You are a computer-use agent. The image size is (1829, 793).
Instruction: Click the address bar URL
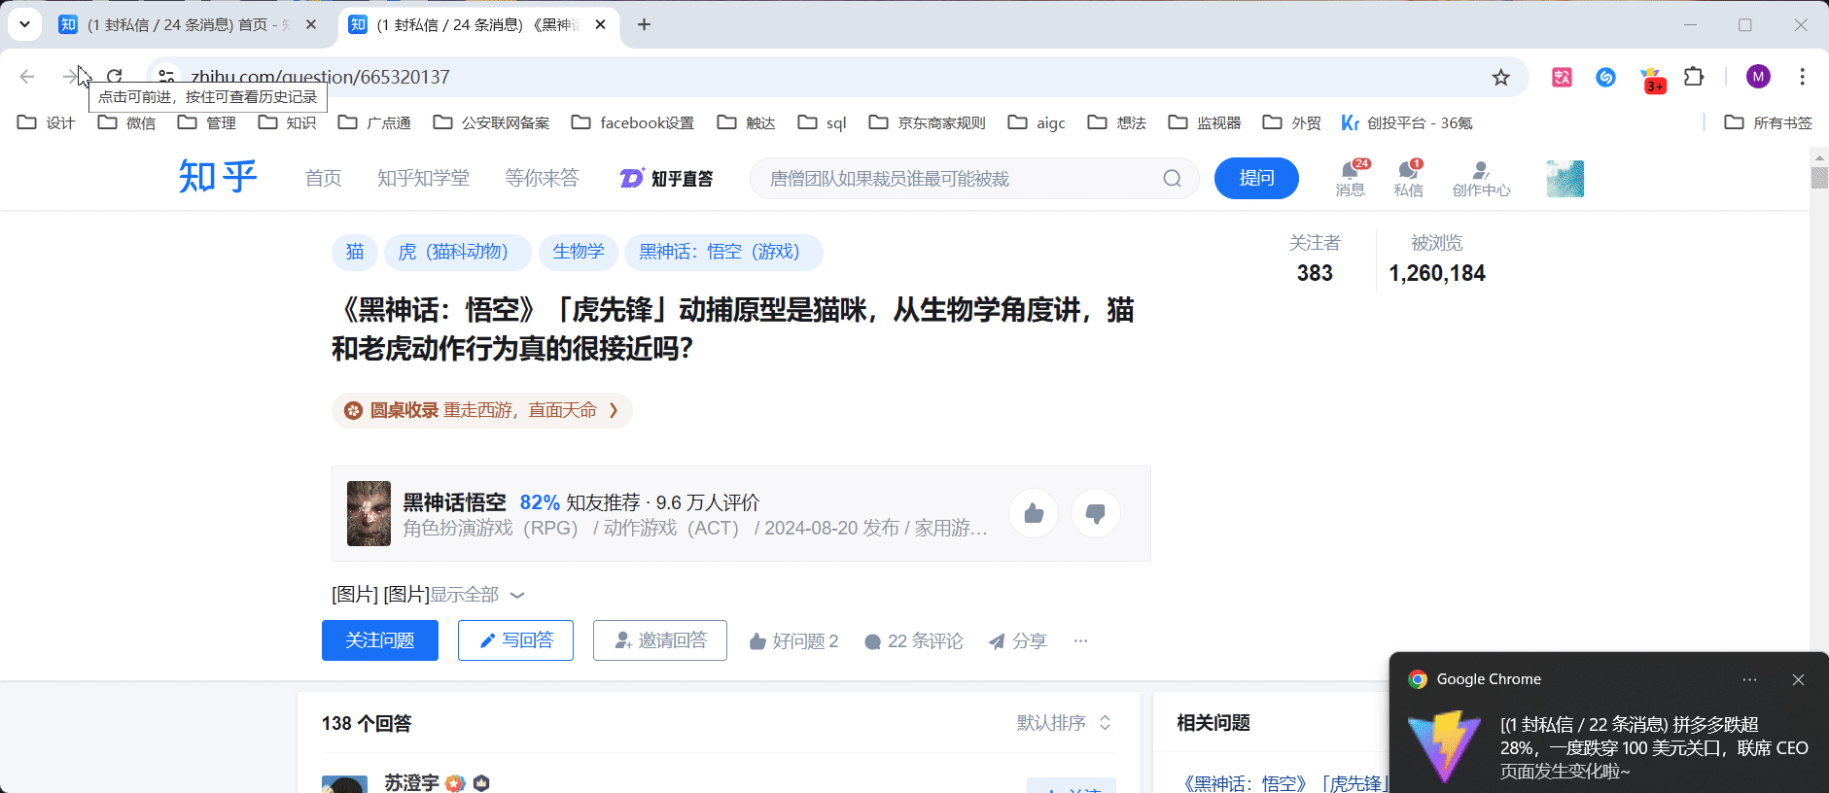[321, 77]
